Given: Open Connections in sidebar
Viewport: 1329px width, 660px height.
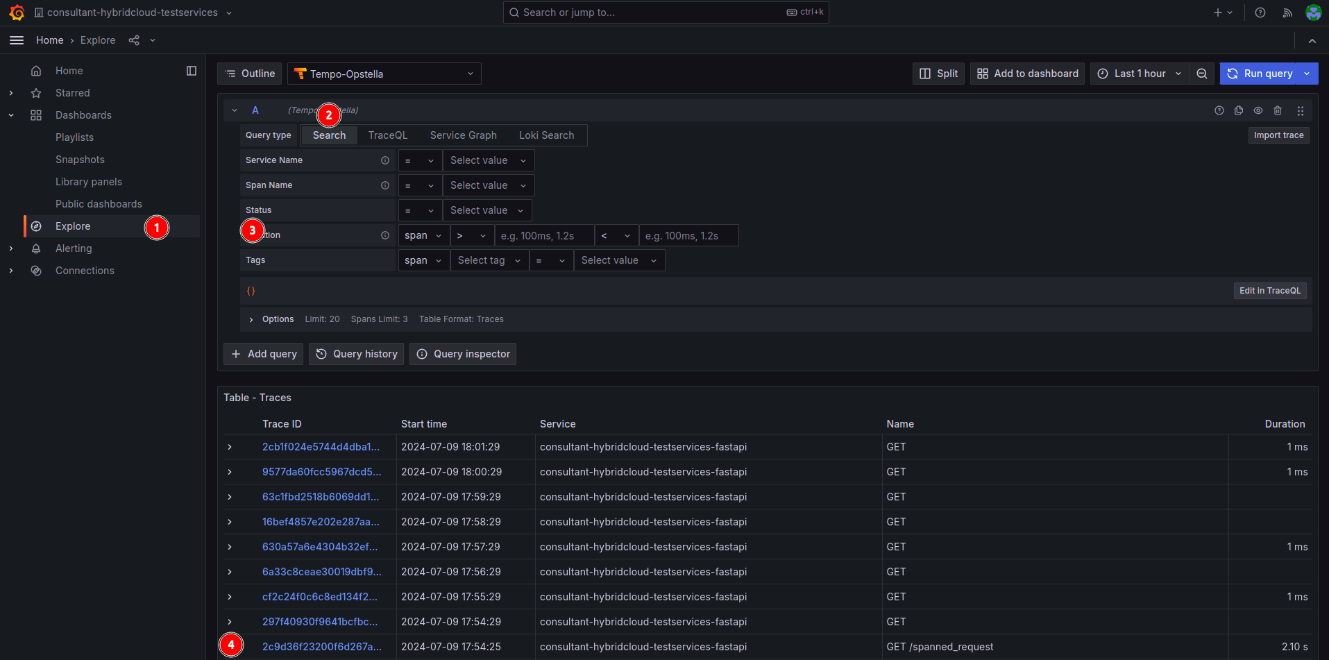Looking at the screenshot, I should (x=85, y=271).
